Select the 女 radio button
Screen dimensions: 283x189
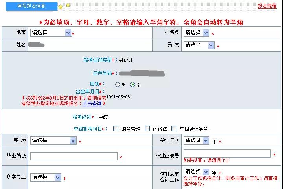click(133, 84)
